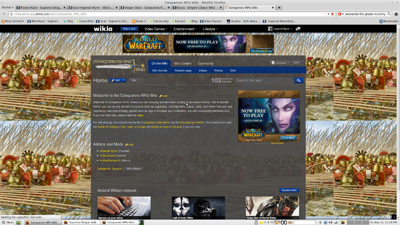Image resolution: width=400 pixels, height=225 pixels.
Task: Open the Bookmarks toolbar button
Action: tap(389, 21)
